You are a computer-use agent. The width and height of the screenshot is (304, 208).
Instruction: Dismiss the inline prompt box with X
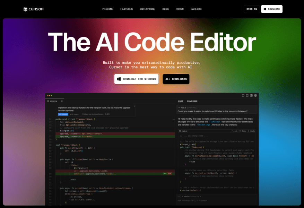pyautogui.click(x=134, y=106)
